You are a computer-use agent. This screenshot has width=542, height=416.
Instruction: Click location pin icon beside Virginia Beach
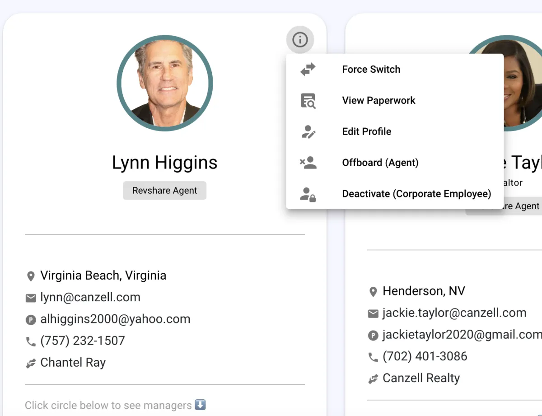coord(31,276)
